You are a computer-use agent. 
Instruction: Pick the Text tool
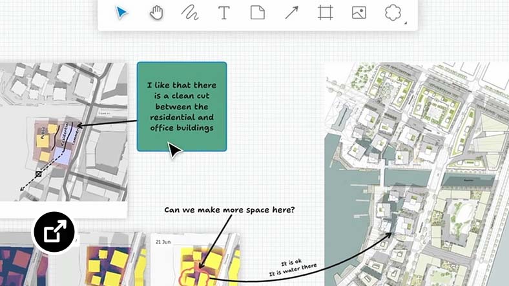223,13
